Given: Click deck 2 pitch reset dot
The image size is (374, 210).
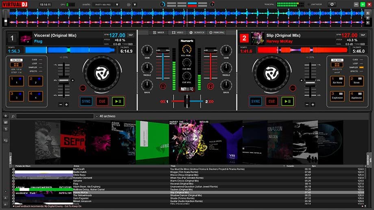Looking at the screenshot, I should point(301,80).
